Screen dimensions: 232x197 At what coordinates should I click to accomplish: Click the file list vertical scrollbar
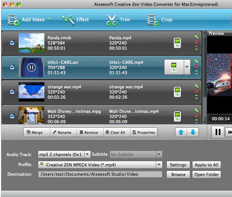tap(204, 67)
